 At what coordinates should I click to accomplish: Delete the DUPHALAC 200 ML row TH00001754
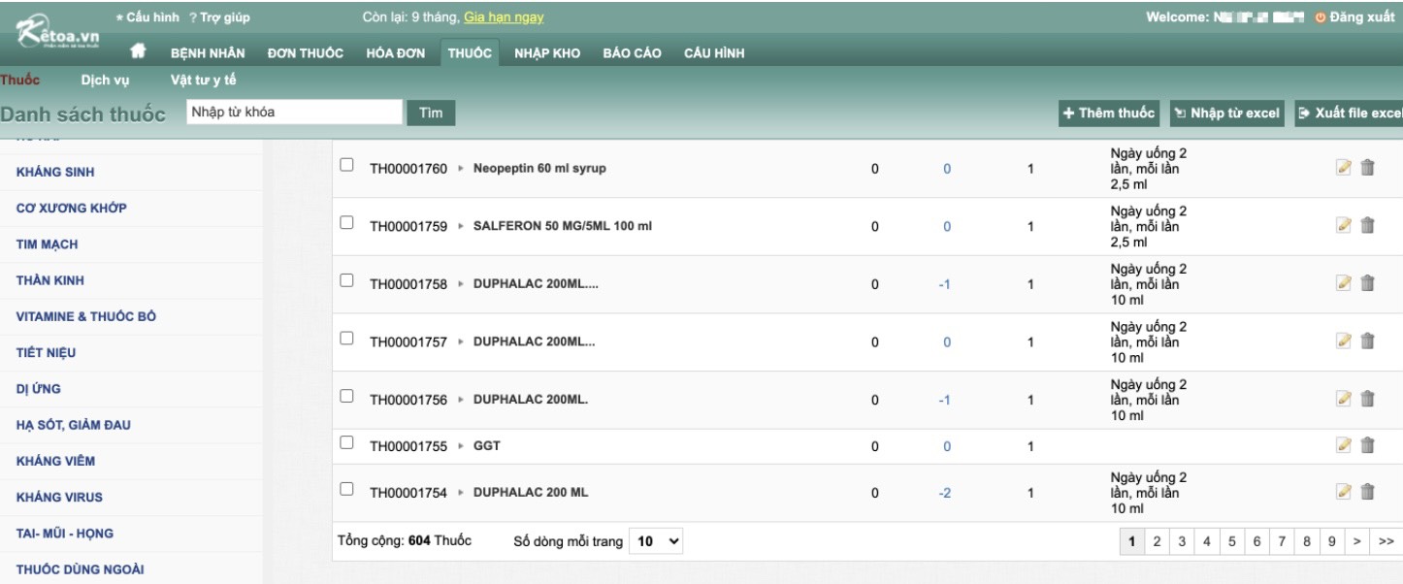[x=1367, y=491]
